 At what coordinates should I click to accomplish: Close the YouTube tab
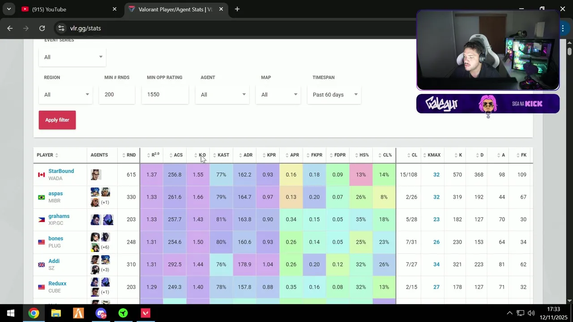coord(115,9)
